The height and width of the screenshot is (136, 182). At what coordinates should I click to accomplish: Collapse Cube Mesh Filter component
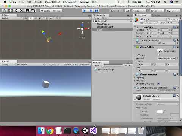click(x=135, y=40)
